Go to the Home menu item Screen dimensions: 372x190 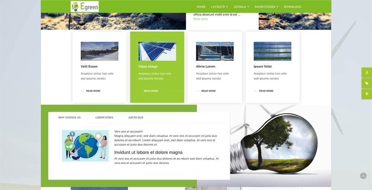point(201,7)
